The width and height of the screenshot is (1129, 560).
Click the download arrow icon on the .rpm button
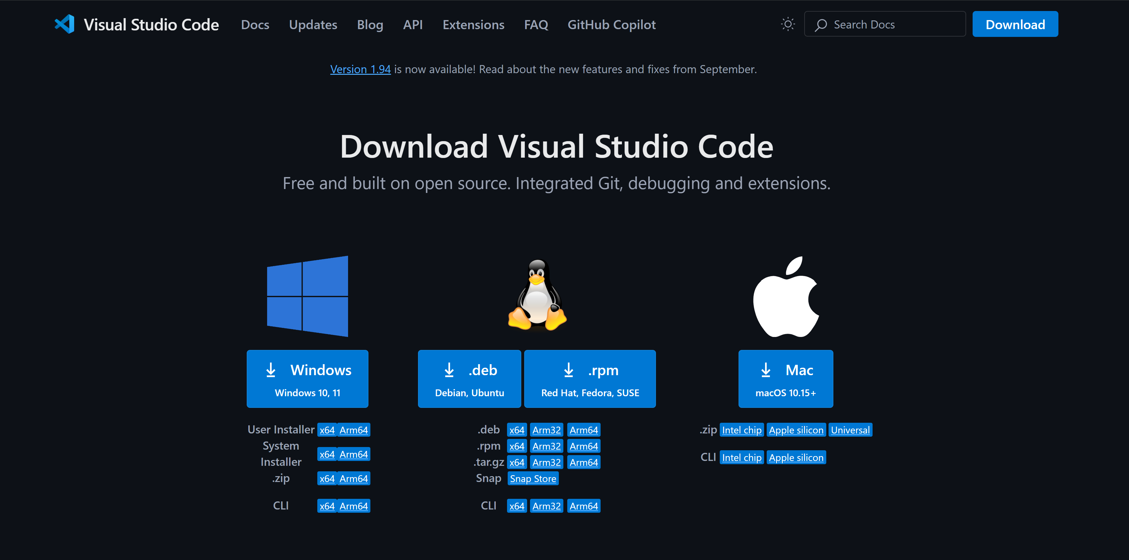569,370
